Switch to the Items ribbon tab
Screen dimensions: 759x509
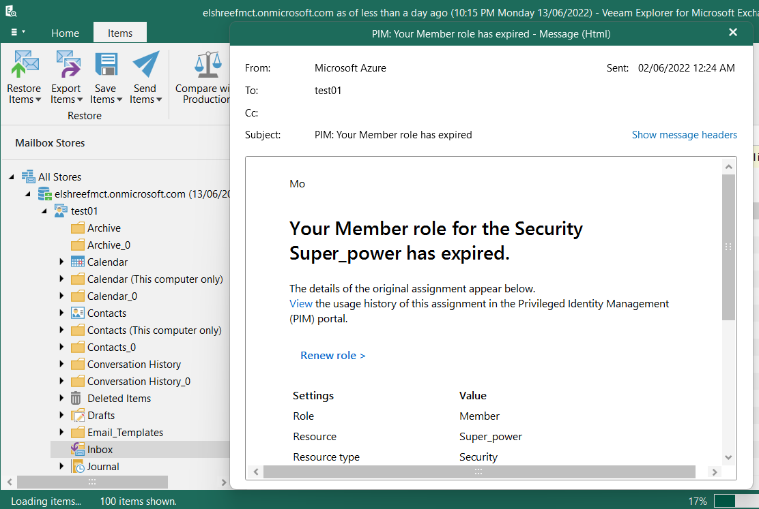[x=120, y=33]
